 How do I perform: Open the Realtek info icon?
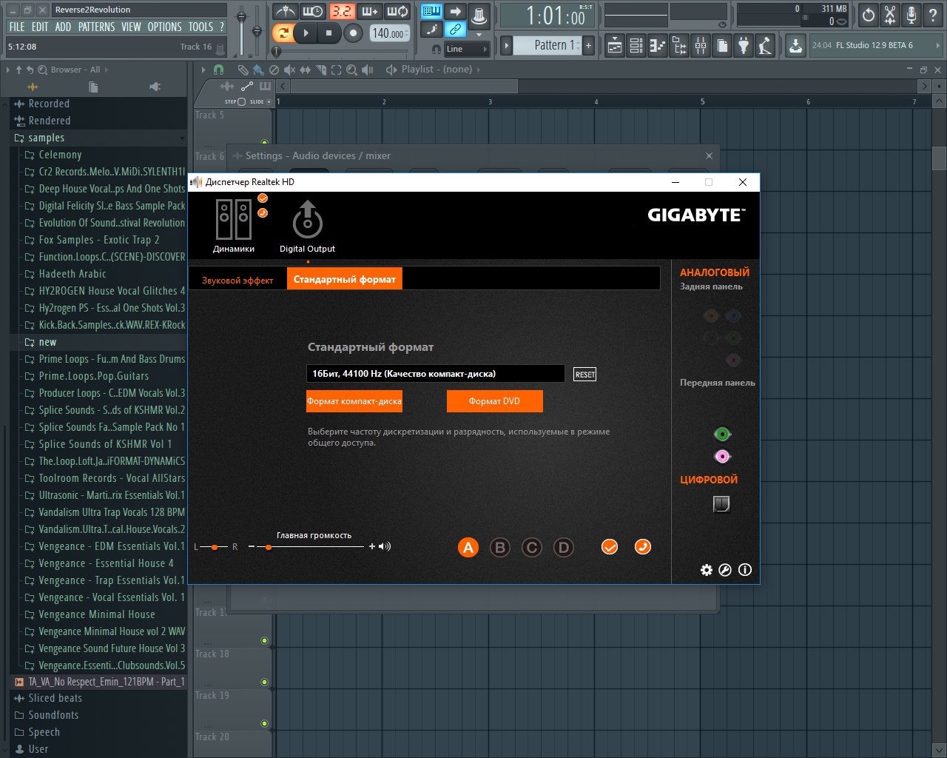745,569
